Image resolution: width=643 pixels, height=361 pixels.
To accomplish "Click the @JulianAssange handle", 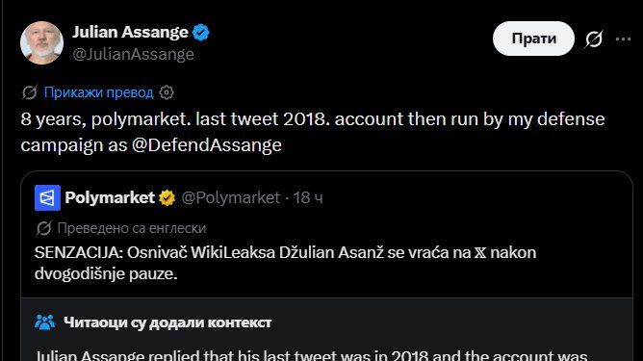I will pyautogui.click(x=133, y=54).
